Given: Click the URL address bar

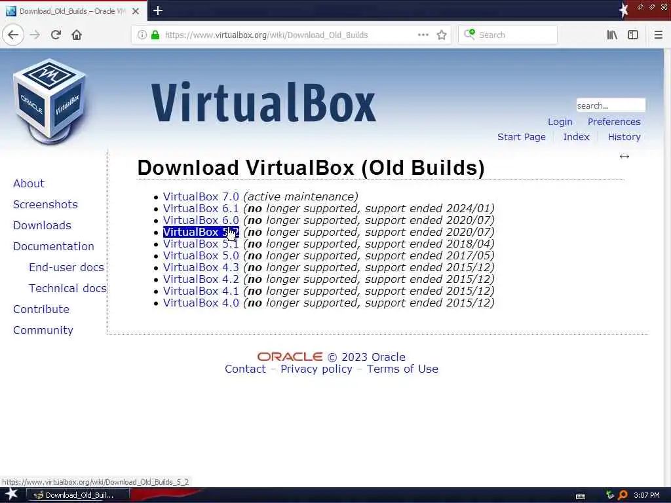Looking at the screenshot, I should coord(291,35).
